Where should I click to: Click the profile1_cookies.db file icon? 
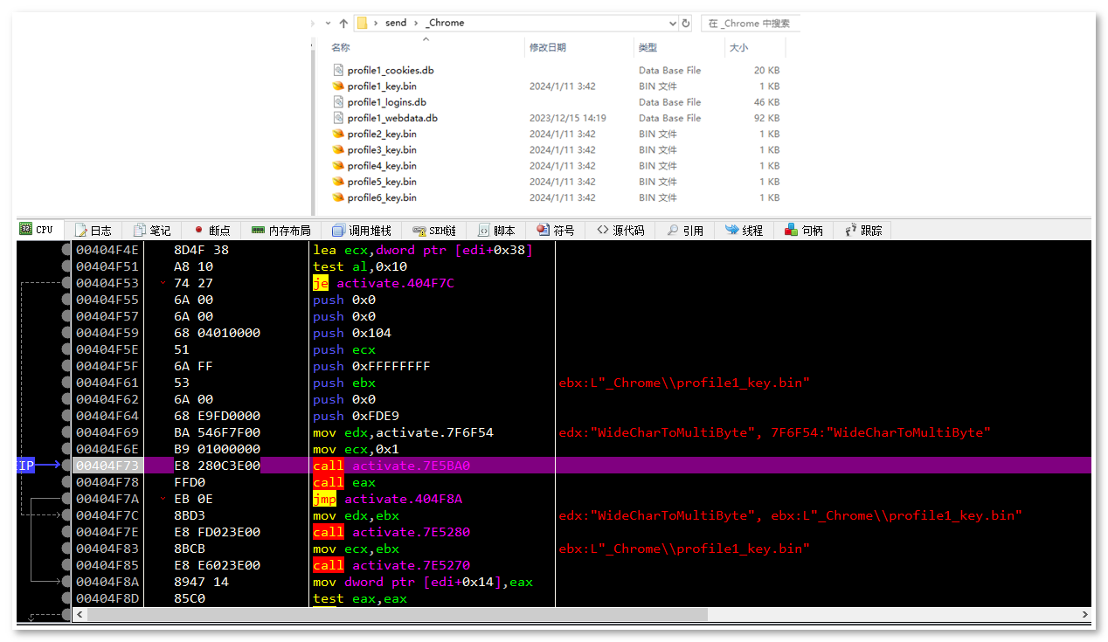(338, 70)
